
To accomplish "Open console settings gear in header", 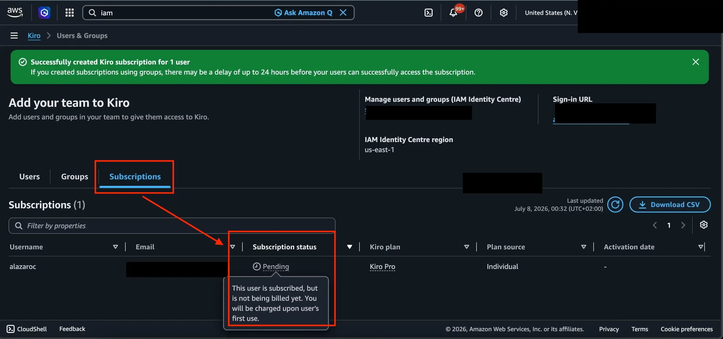I will click(x=504, y=13).
